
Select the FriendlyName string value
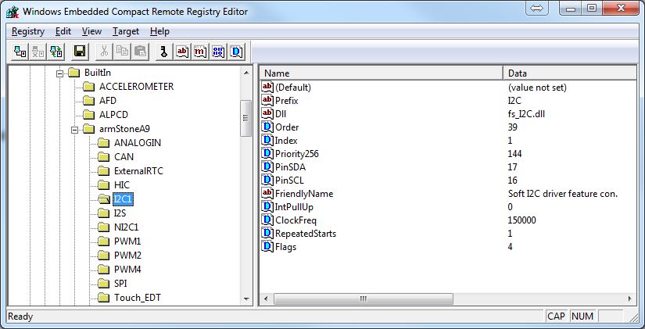click(304, 194)
